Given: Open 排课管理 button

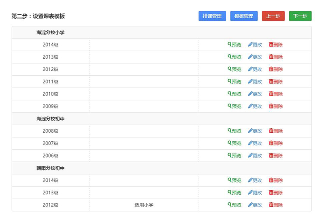Looking at the screenshot, I should click(x=212, y=16).
